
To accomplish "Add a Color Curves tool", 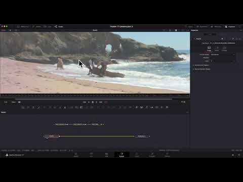I will point(50,107).
